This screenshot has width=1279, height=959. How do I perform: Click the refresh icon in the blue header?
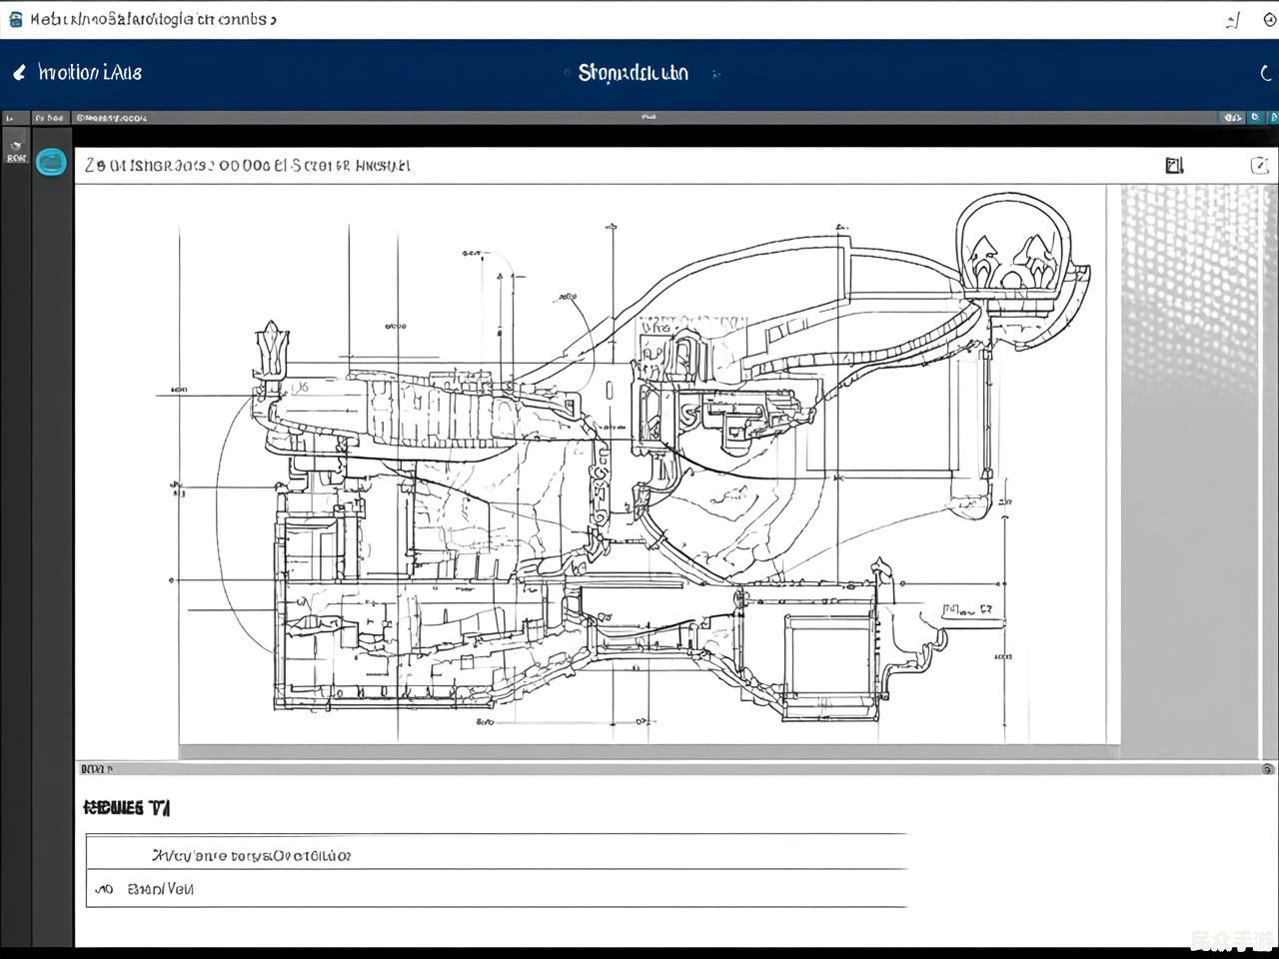point(1265,73)
